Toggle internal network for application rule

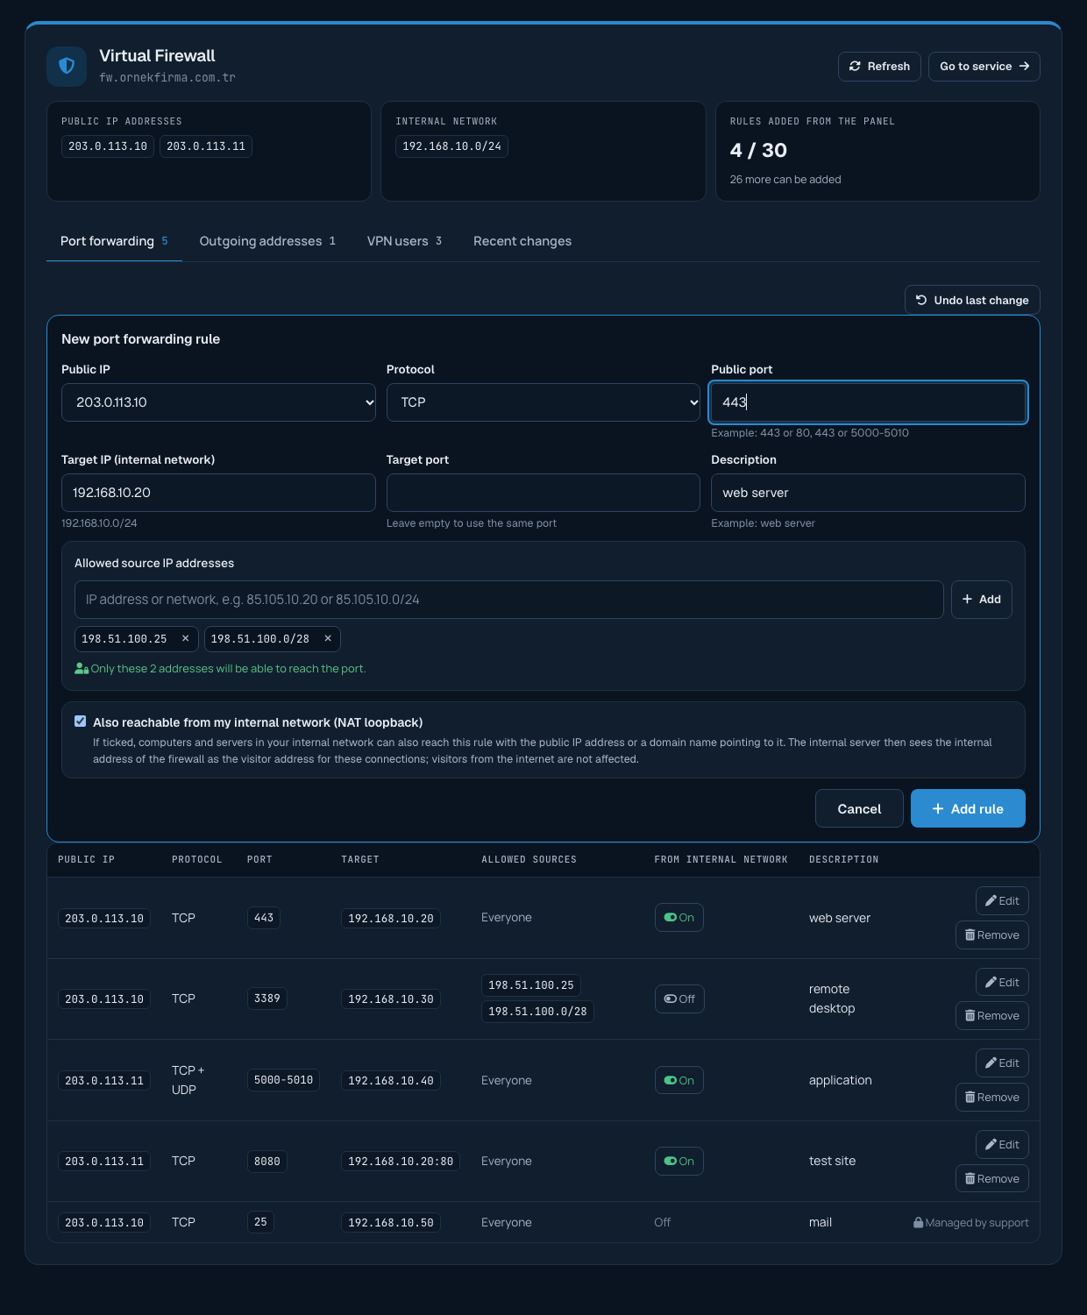(679, 1080)
